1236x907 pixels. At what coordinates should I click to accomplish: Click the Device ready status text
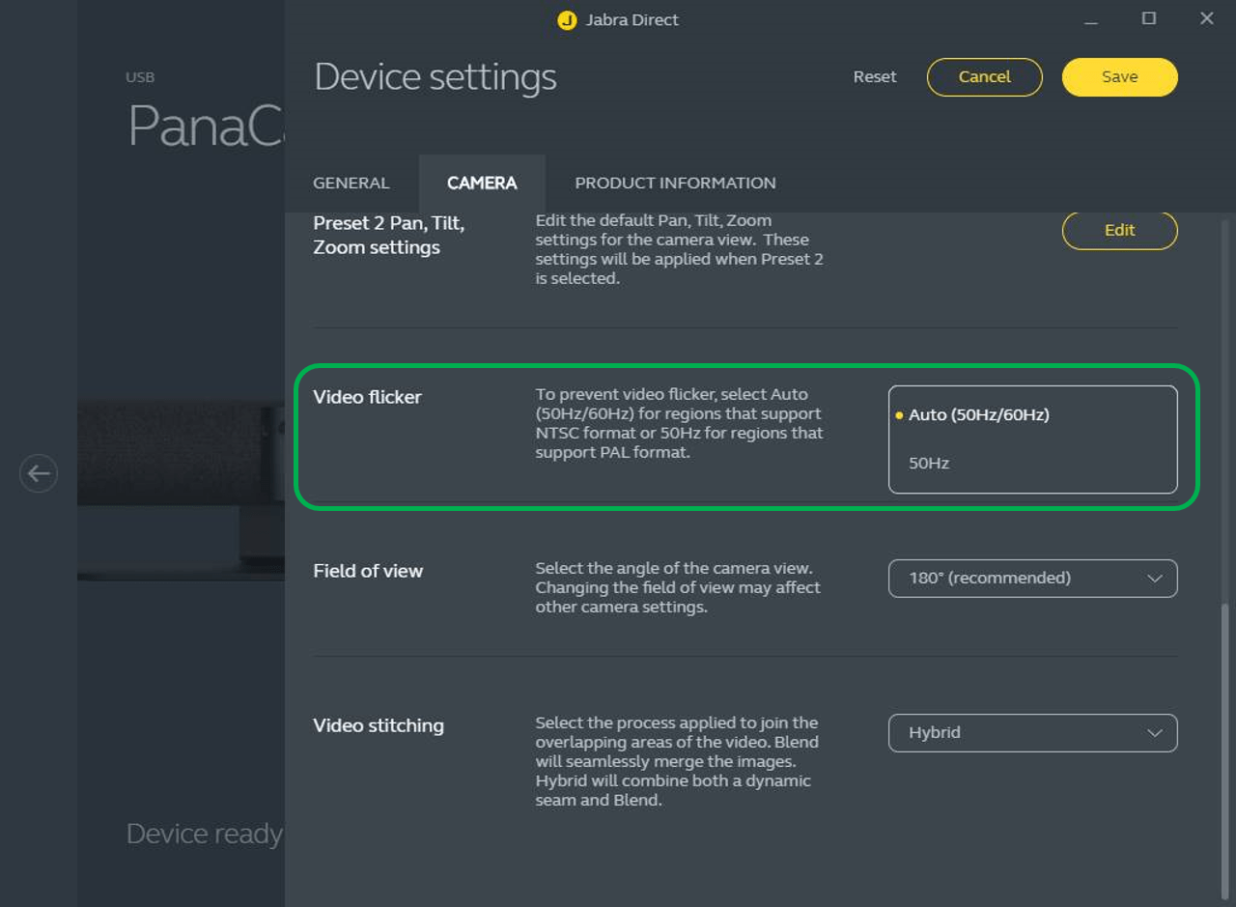[x=205, y=834]
